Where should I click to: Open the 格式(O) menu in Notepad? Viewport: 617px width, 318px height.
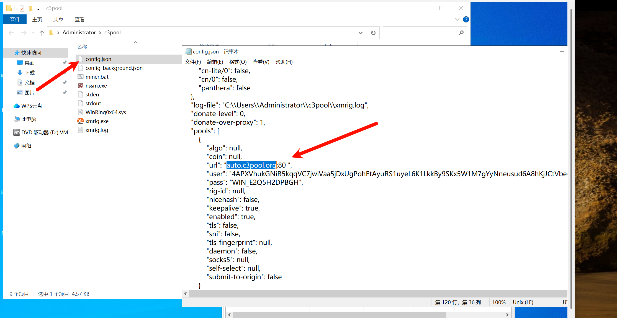pos(238,62)
